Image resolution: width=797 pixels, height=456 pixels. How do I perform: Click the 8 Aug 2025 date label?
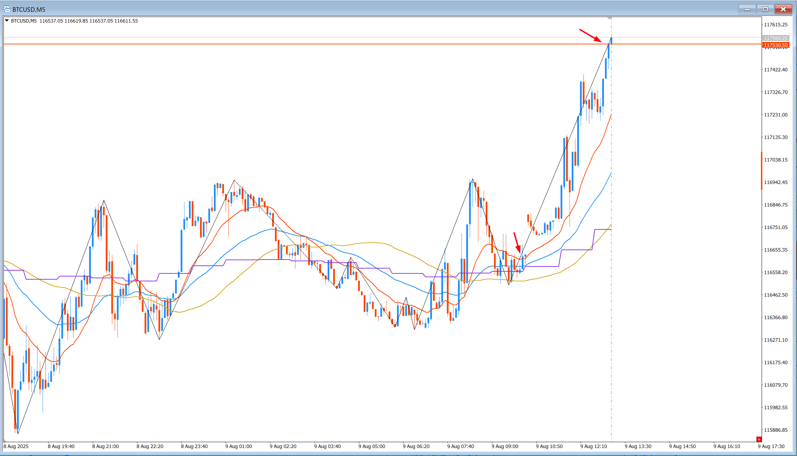pyautogui.click(x=16, y=446)
